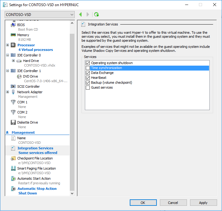Select Smart Paging File Location item

[36, 168]
